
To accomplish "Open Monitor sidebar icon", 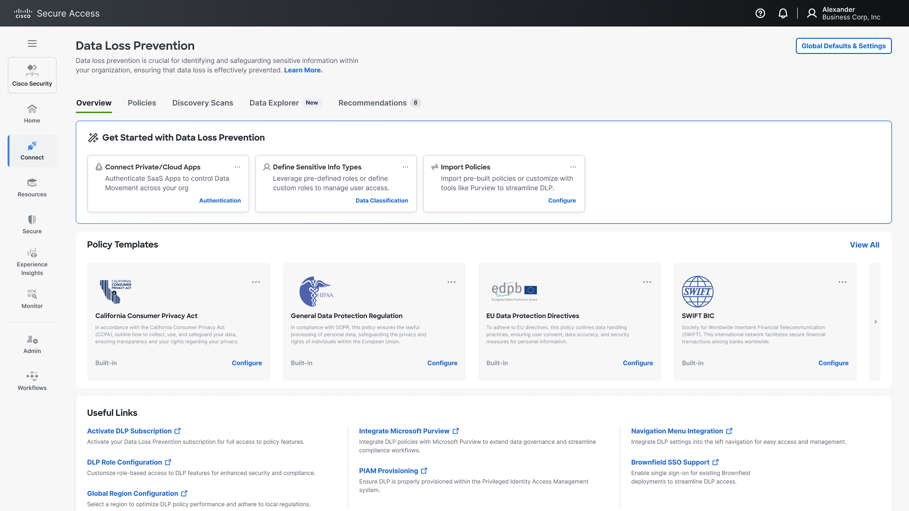I will coord(32,299).
